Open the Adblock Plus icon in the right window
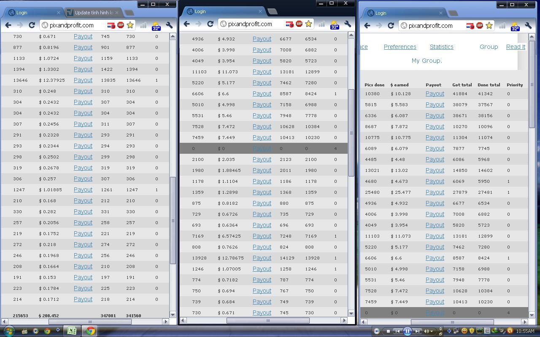 point(480,25)
